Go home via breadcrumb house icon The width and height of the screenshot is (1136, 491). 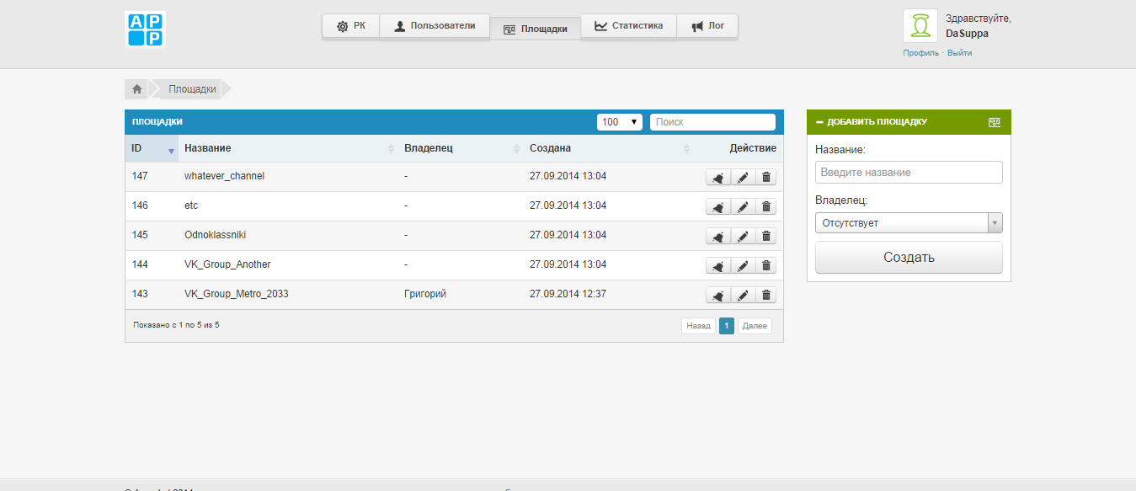(x=136, y=89)
